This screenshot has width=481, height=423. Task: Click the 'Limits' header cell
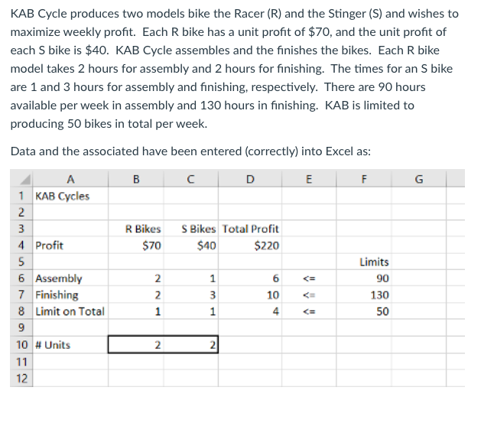(x=364, y=262)
